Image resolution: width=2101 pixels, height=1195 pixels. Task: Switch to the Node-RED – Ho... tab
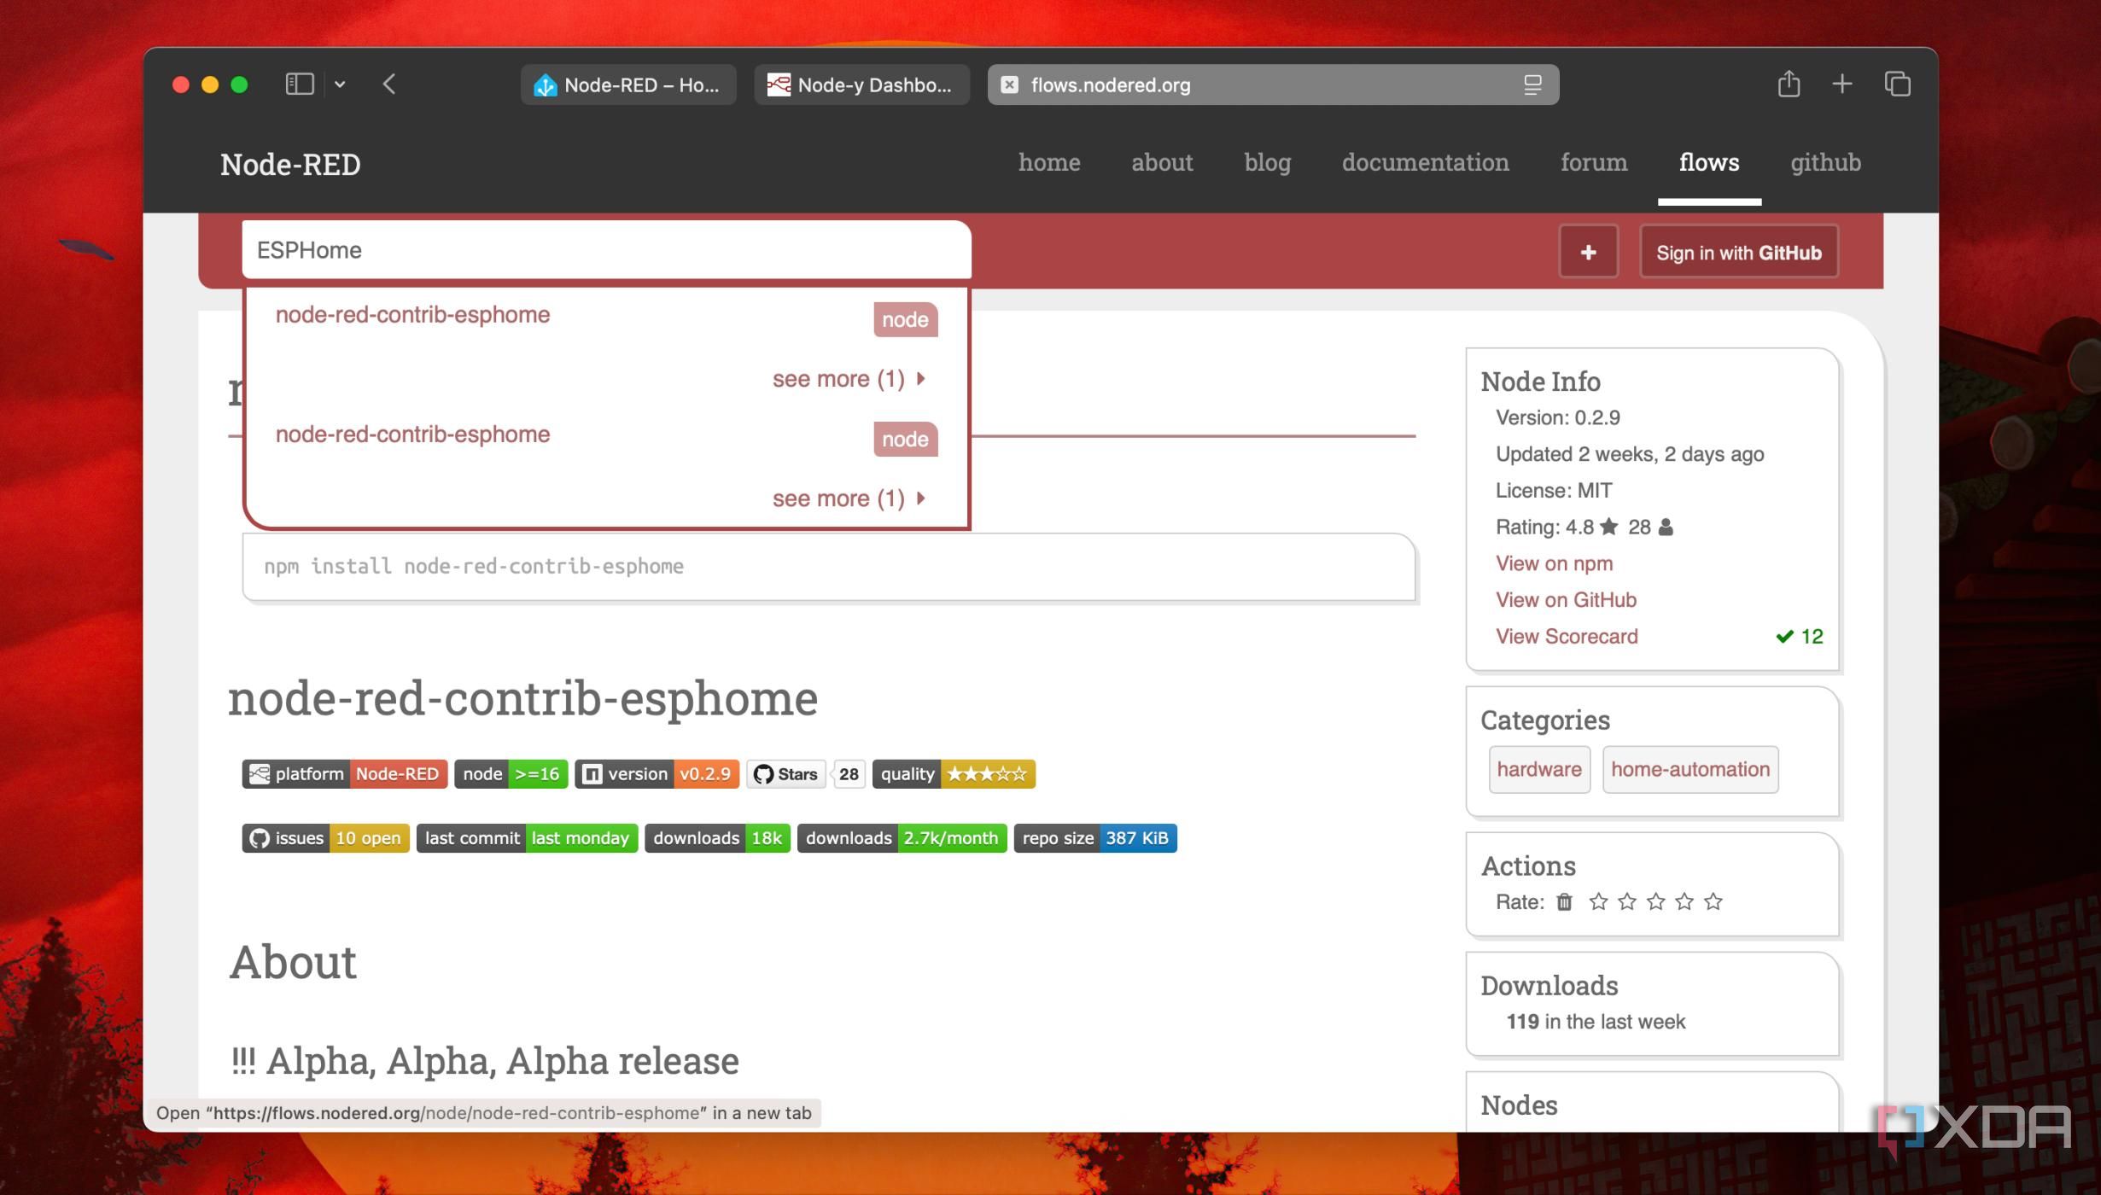628,85
